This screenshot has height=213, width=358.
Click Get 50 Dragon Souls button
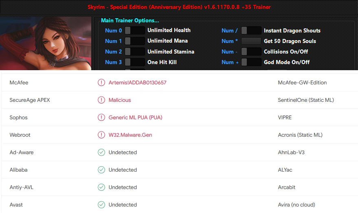[251, 41]
